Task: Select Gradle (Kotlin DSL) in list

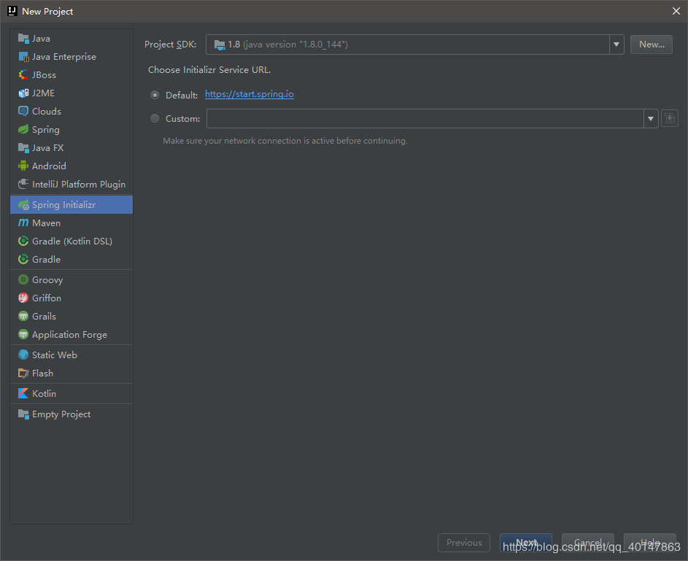Action: [71, 241]
